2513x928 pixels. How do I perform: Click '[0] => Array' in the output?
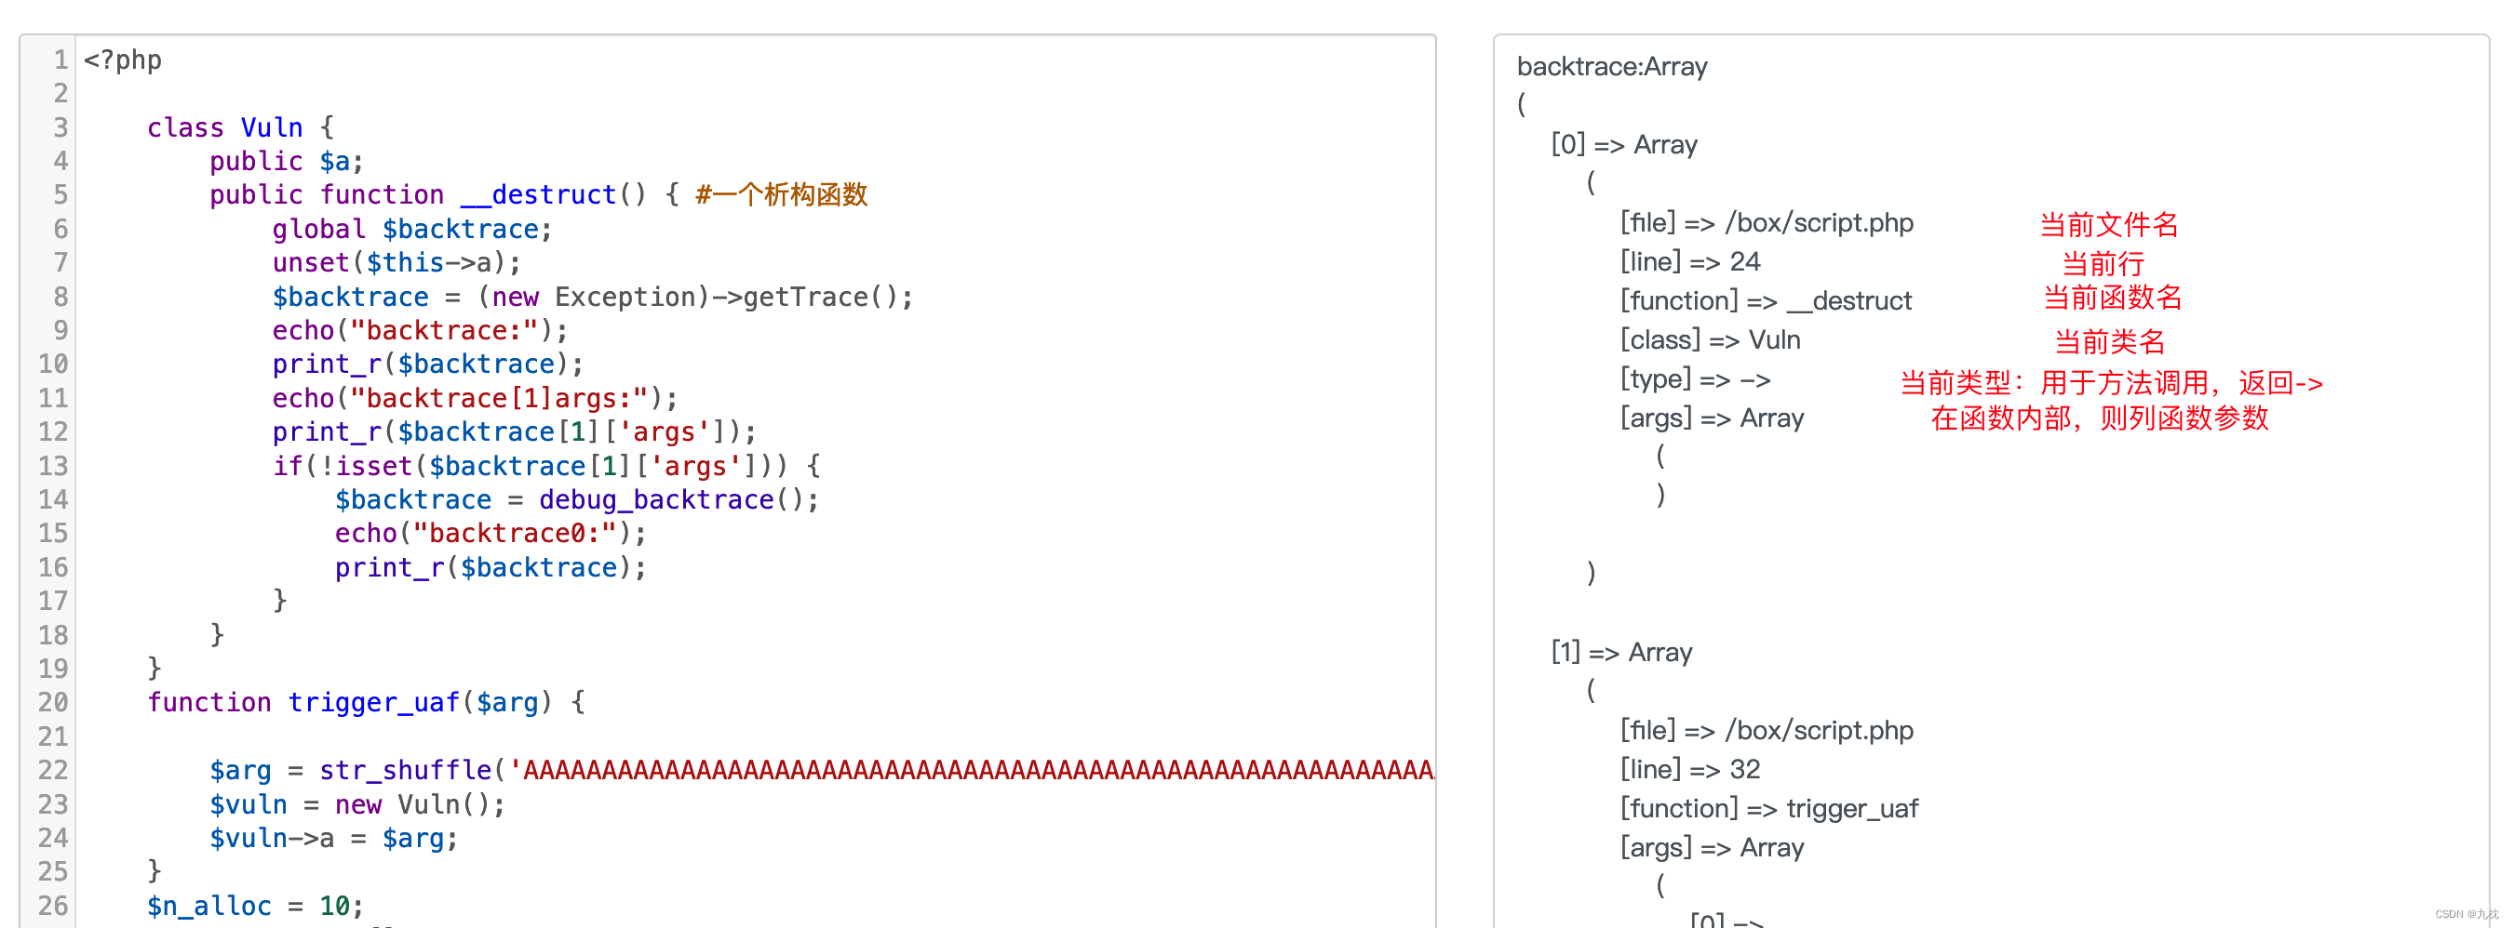pos(1624,145)
